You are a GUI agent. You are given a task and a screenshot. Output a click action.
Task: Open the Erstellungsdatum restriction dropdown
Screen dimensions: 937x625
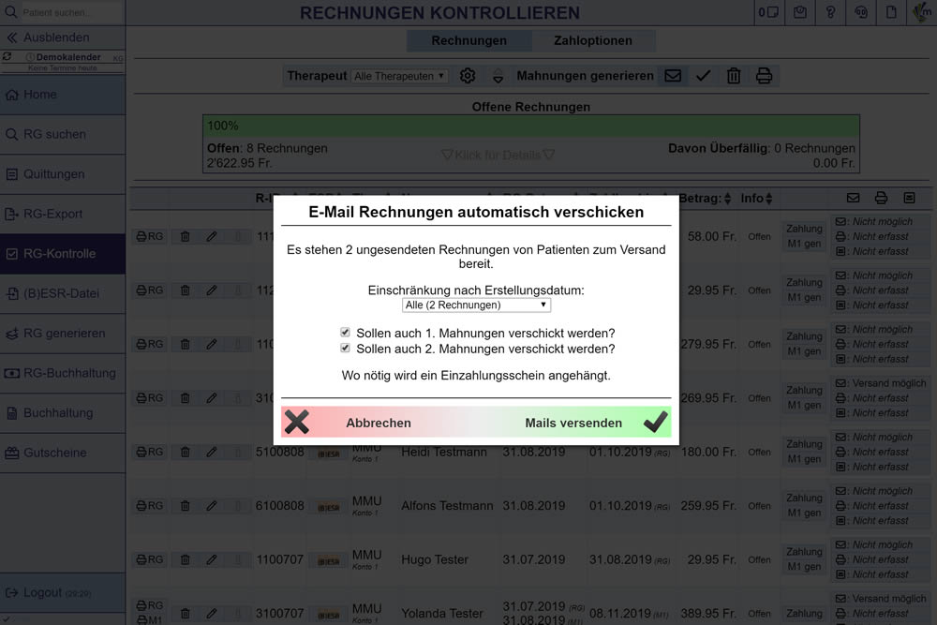(x=476, y=305)
